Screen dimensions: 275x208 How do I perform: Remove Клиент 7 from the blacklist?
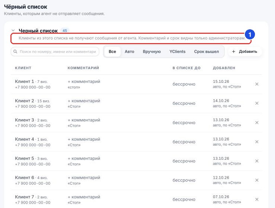point(257,199)
